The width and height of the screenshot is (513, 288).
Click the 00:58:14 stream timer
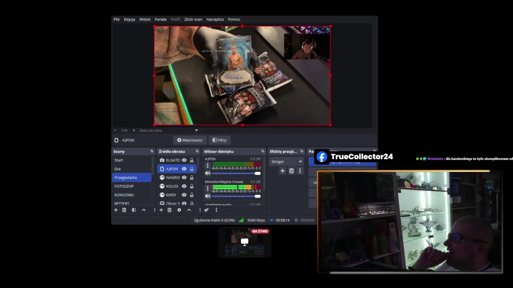point(283,220)
